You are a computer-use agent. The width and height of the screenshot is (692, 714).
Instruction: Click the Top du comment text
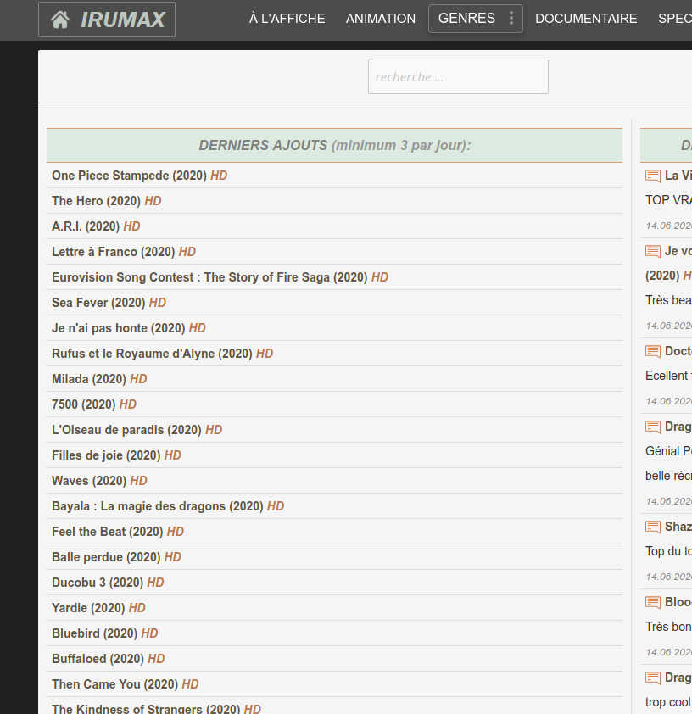click(x=668, y=551)
